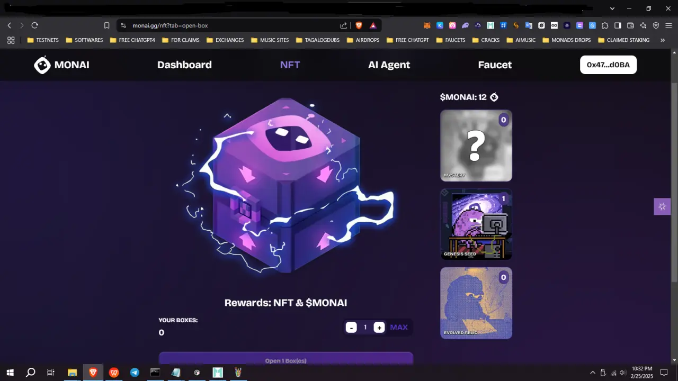Show hidden system tray icons
This screenshot has height=381, width=678.
click(593, 373)
